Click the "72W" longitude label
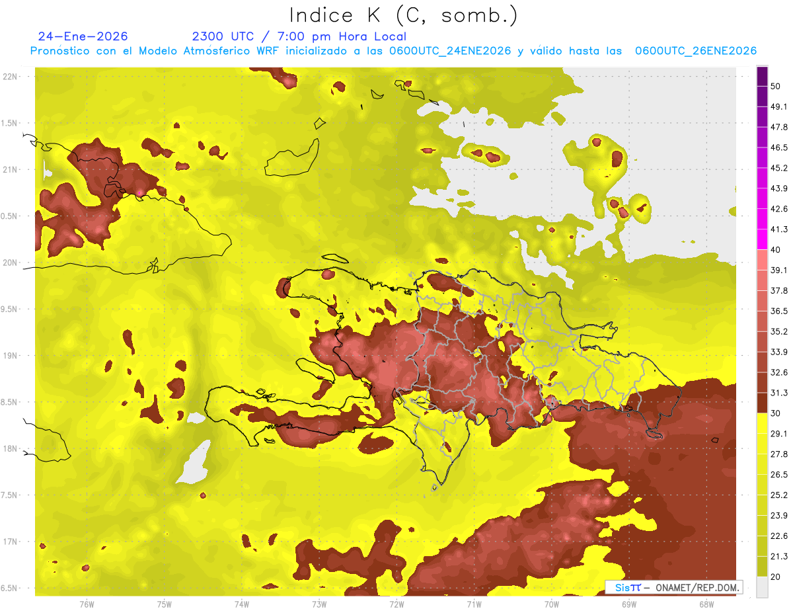793x613 pixels. (397, 604)
